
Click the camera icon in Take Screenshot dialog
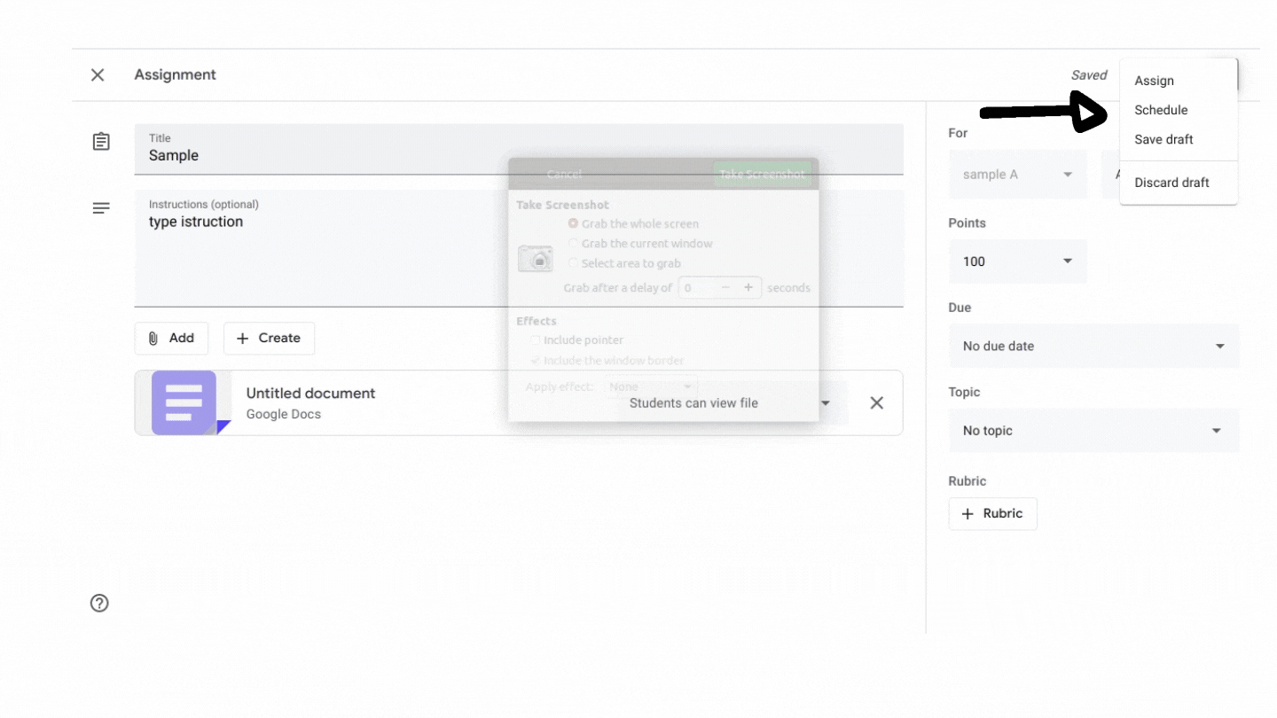536,258
